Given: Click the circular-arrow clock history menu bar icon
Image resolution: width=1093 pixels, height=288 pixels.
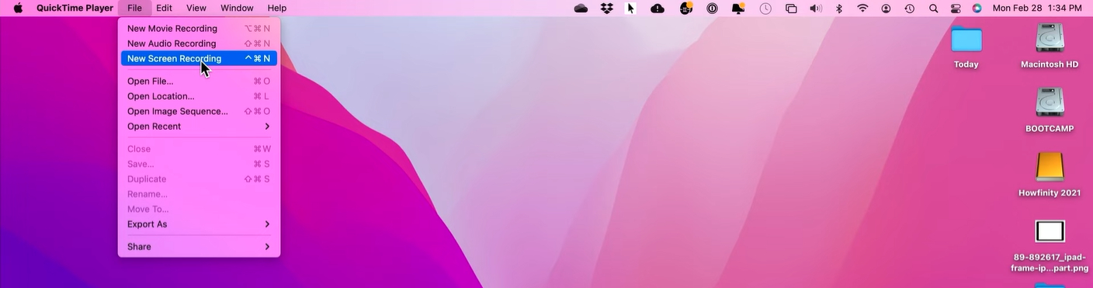Looking at the screenshot, I should pyautogui.click(x=909, y=8).
